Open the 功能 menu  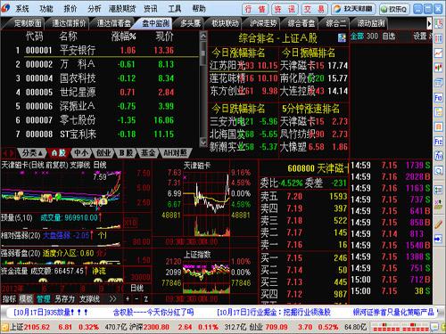pyautogui.click(x=46, y=9)
